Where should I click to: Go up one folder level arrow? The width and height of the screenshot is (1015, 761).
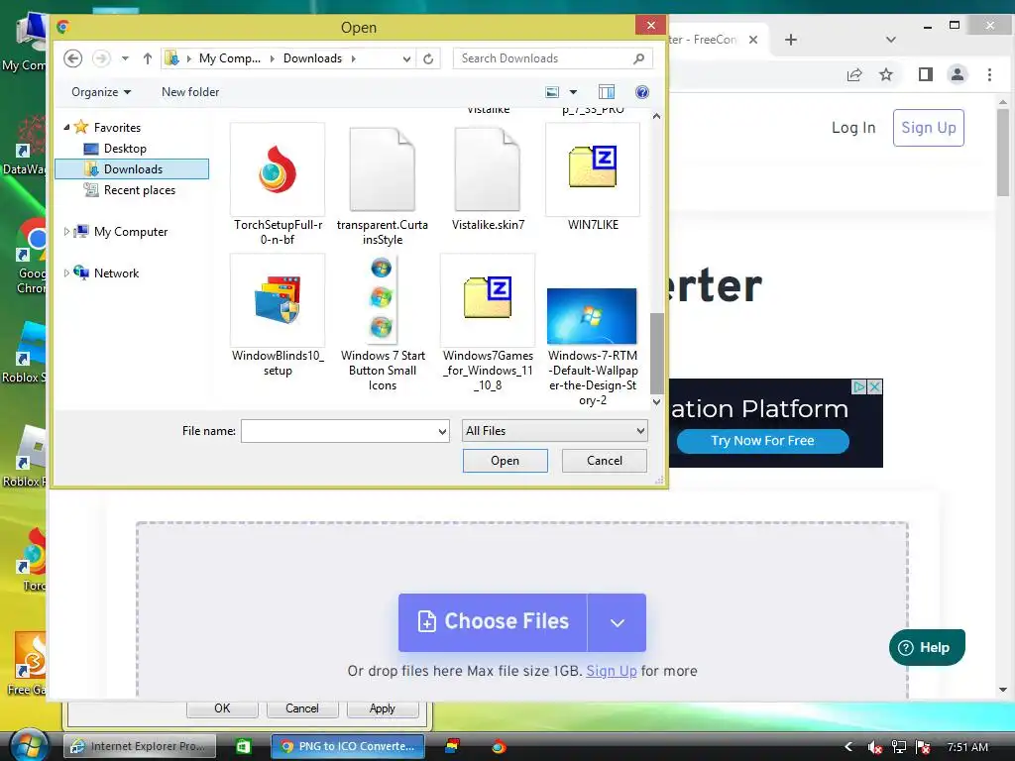click(x=148, y=58)
